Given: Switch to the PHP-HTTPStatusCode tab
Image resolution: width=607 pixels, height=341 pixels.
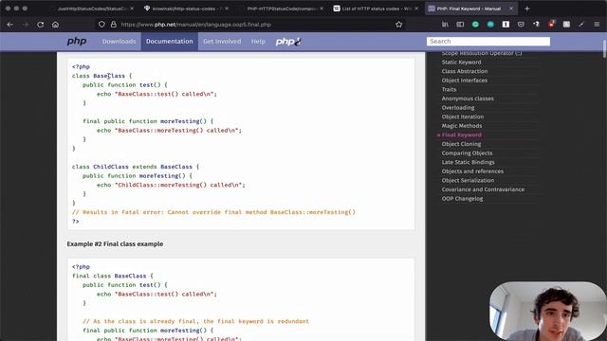Looking at the screenshot, I should coord(282,9).
